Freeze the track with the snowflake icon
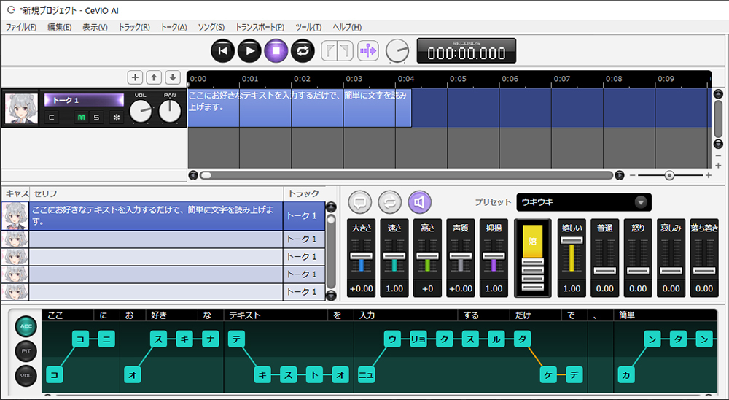This screenshot has width=729, height=400. [116, 118]
